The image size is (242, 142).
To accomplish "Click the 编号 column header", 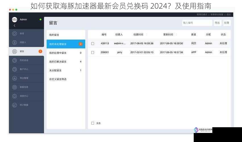I will click(104, 35).
